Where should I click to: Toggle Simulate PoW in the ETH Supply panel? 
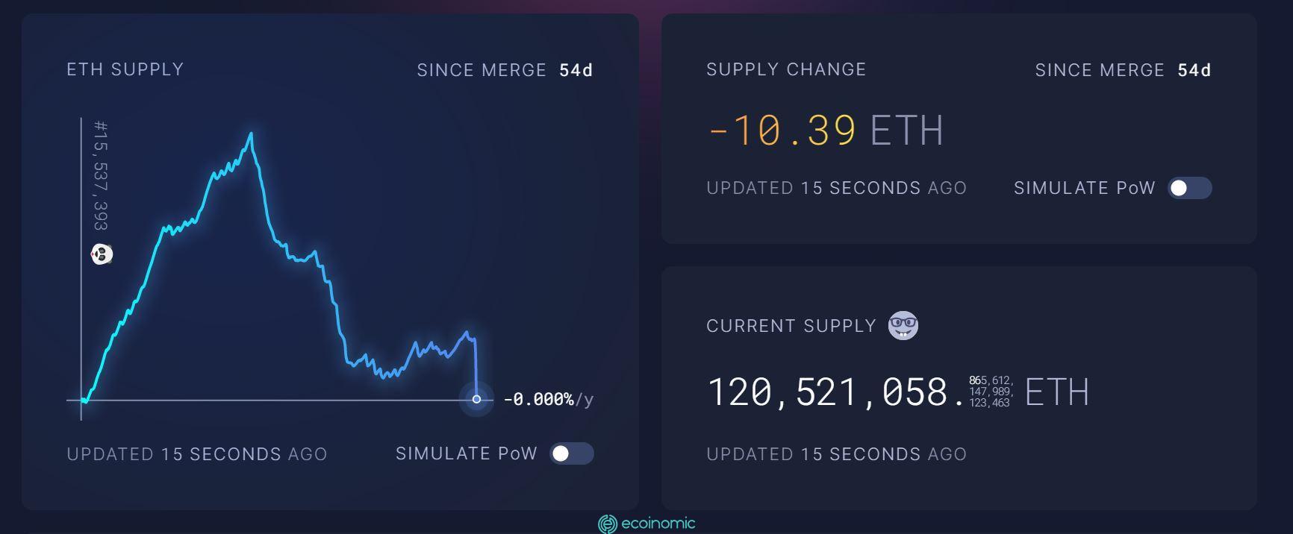tap(571, 453)
